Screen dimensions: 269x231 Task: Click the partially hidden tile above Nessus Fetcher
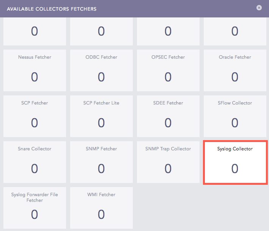tap(35, 31)
